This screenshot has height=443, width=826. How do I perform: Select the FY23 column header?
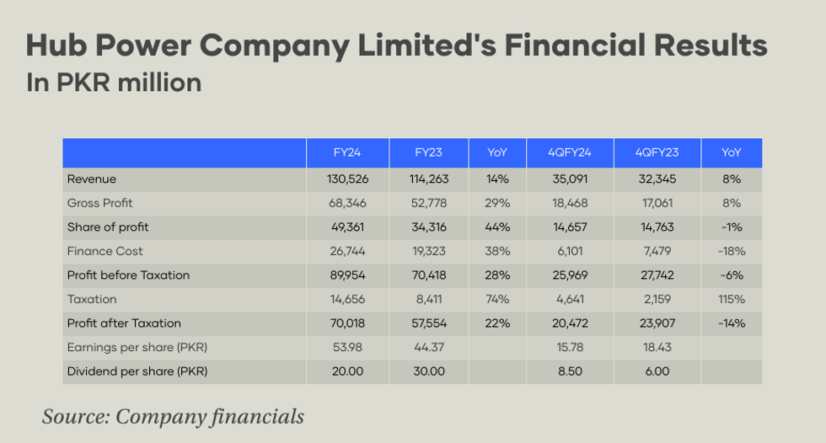click(x=428, y=153)
